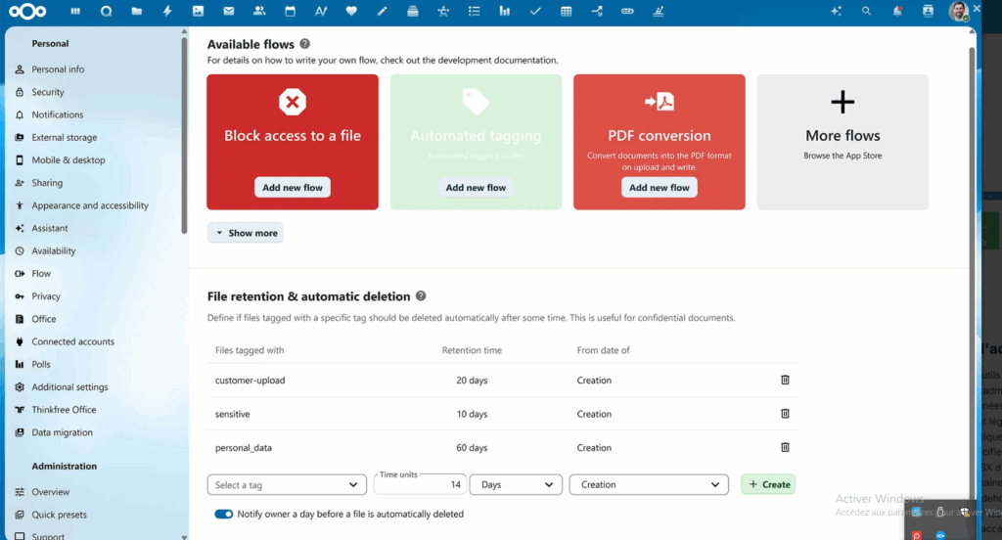
Task: Go to Flow settings in sidebar
Action: click(41, 274)
